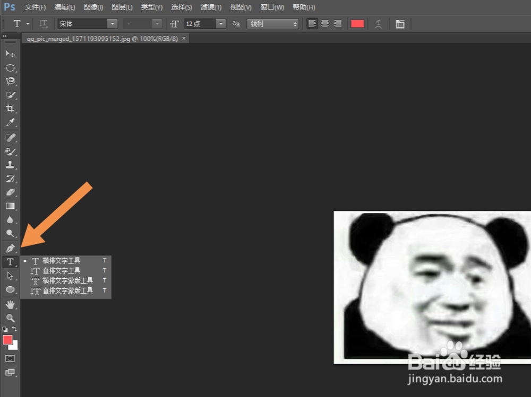Open the 编辑(E) menu
The width and height of the screenshot is (531, 397).
tap(65, 7)
